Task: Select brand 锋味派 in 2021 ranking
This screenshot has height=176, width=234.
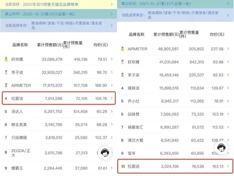Action: [133, 88]
